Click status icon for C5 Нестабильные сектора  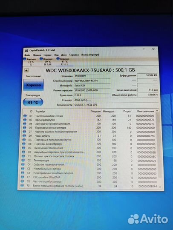[x=23, y=169]
